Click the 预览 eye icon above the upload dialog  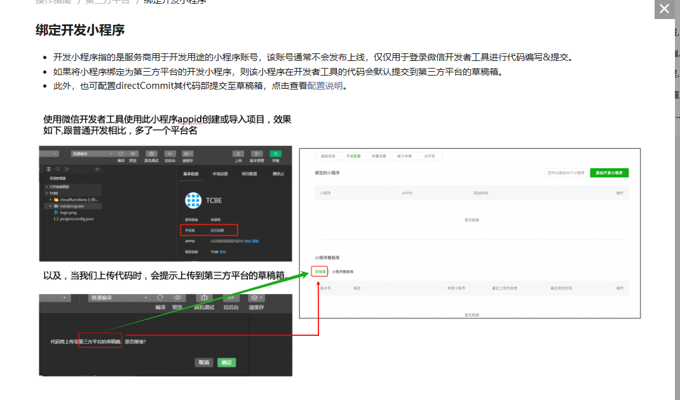pyautogui.click(x=177, y=297)
